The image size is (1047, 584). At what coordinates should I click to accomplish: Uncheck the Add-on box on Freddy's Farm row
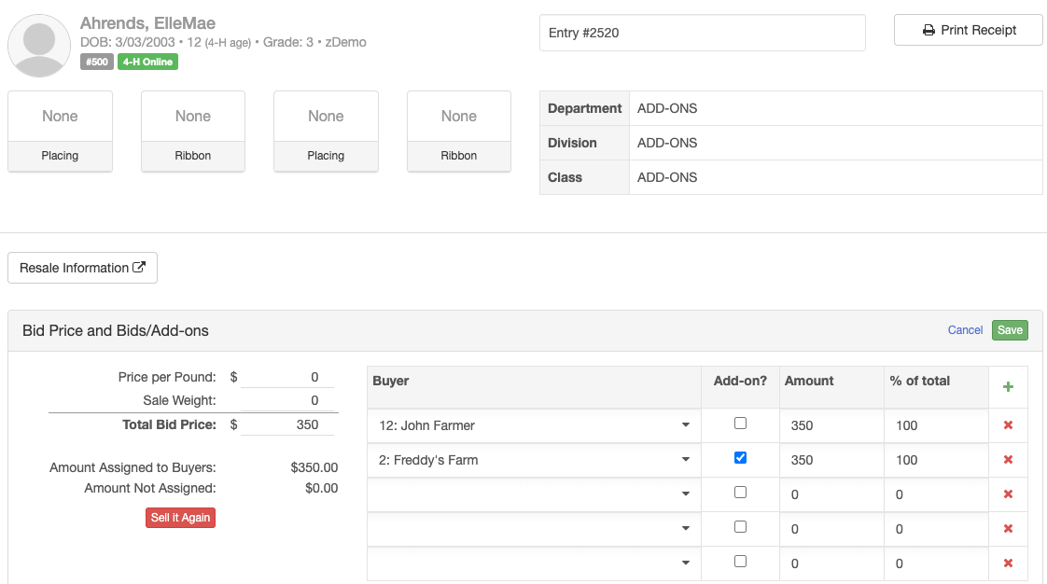pos(740,457)
